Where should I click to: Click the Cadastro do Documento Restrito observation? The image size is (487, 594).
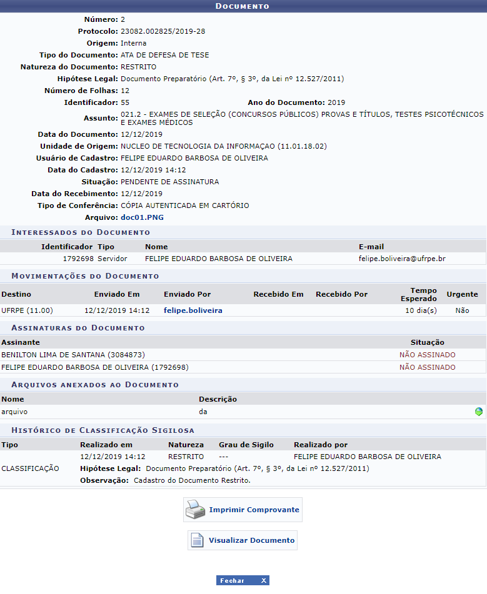pos(192,480)
